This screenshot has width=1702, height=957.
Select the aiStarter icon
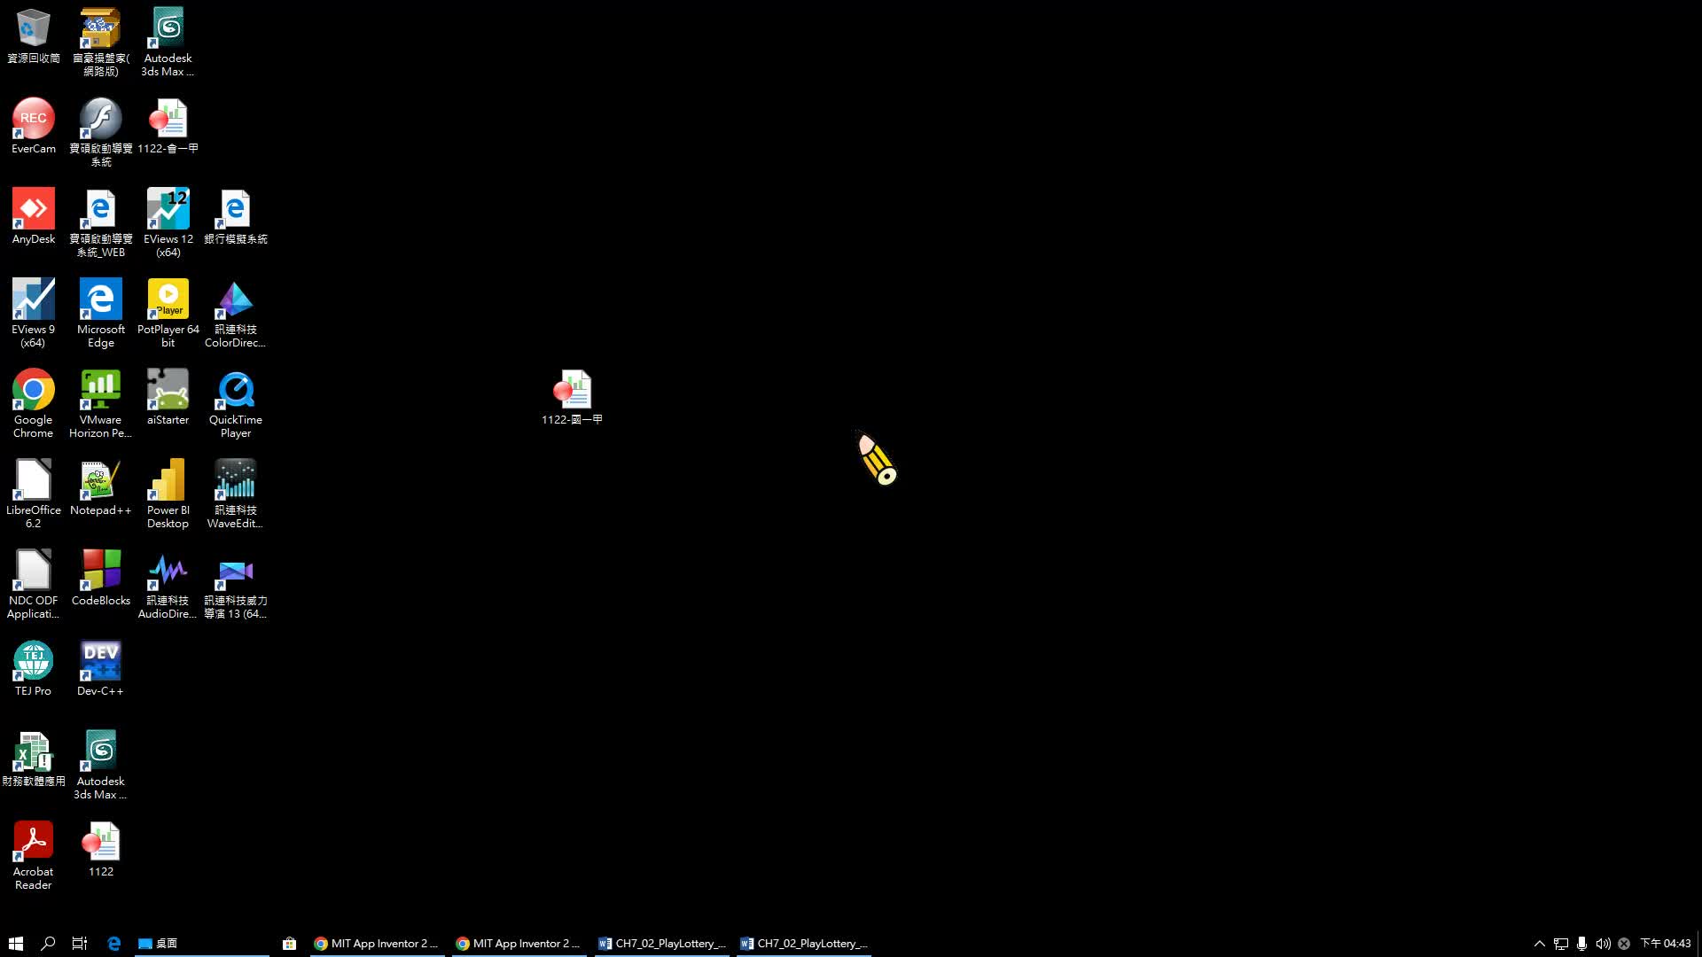pyautogui.click(x=168, y=397)
